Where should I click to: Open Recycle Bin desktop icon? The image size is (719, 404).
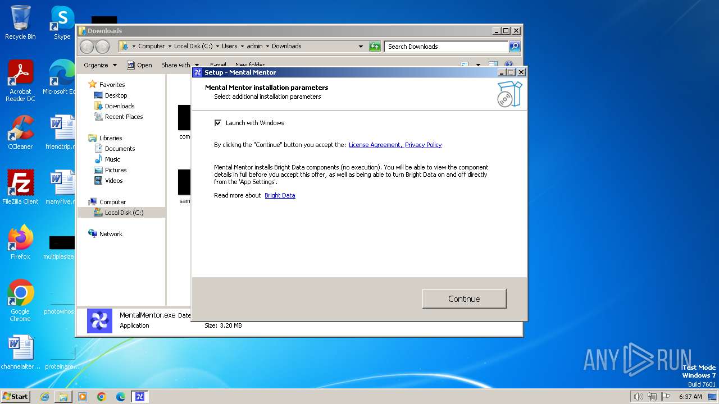(x=20, y=22)
